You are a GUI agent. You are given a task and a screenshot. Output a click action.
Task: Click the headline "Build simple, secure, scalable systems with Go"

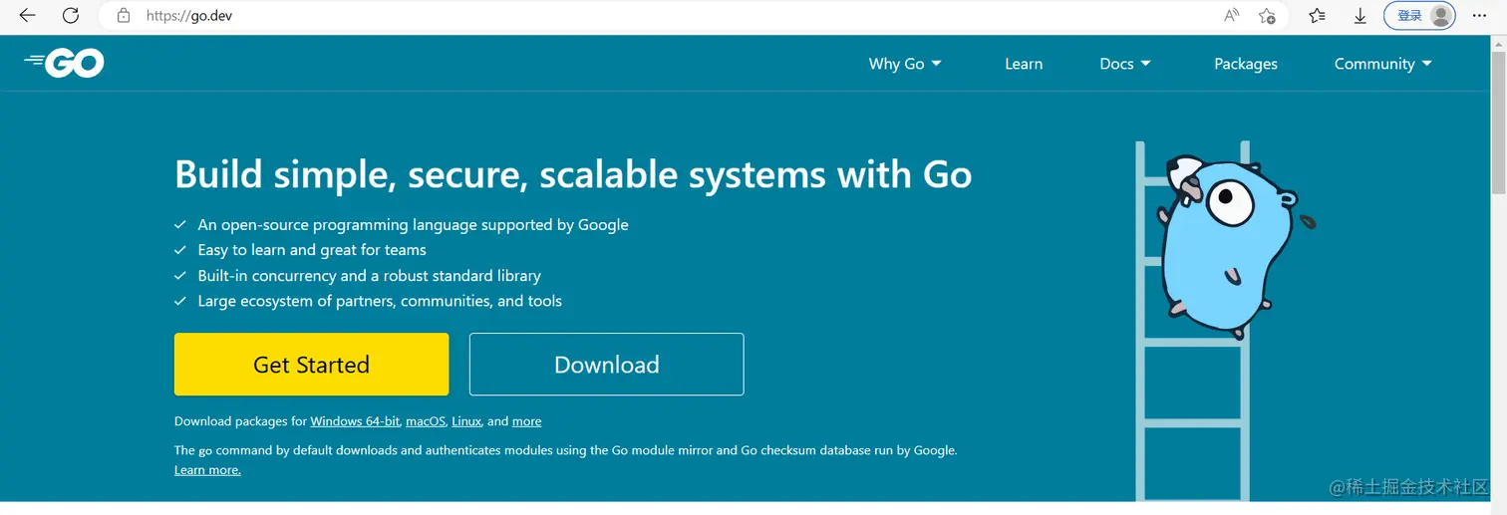pyautogui.click(x=573, y=175)
